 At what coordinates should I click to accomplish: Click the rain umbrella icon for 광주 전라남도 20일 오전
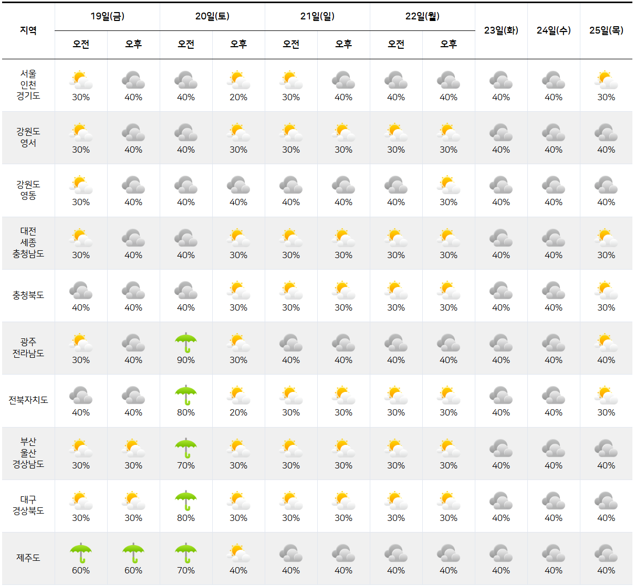point(186,343)
